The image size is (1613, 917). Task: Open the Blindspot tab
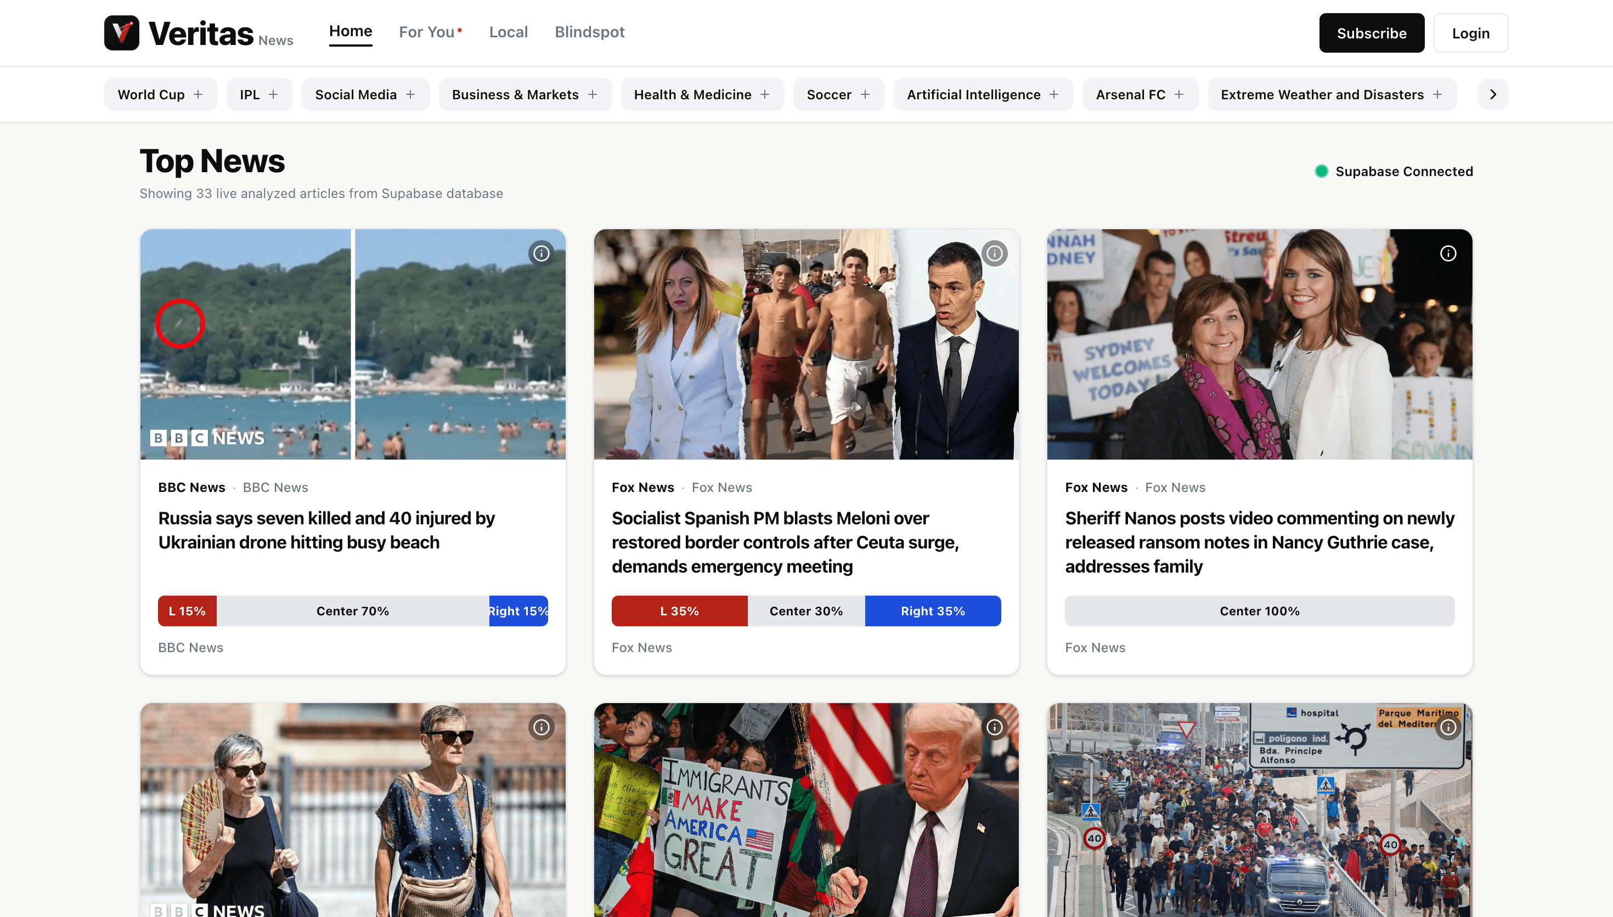(590, 31)
